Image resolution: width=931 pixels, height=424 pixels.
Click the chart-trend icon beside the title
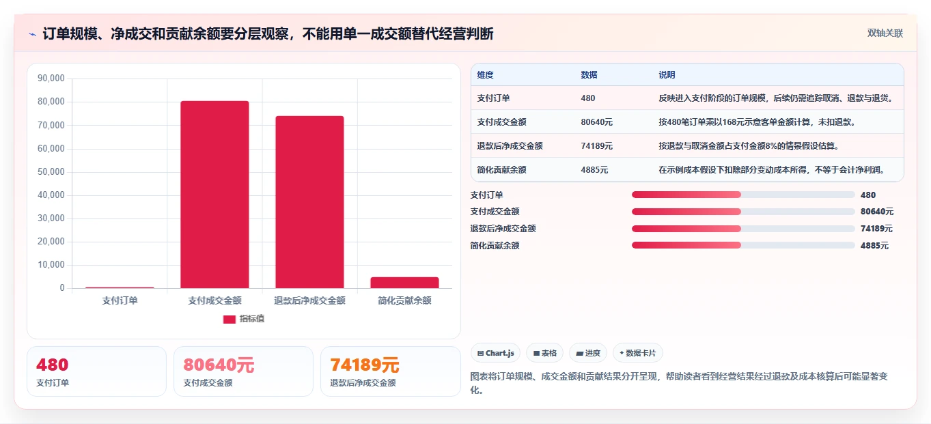coord(33,34)
